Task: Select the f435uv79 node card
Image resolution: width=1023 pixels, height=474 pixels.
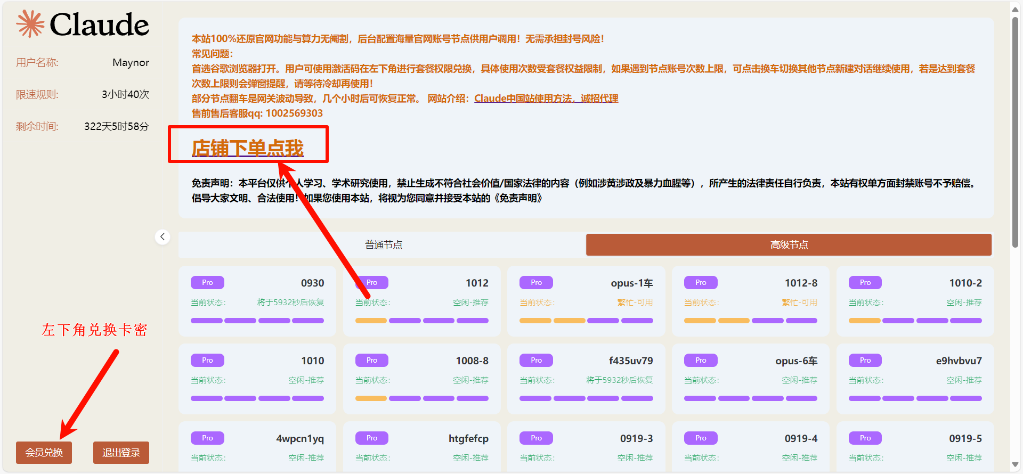Action: [x=586, y=379]
